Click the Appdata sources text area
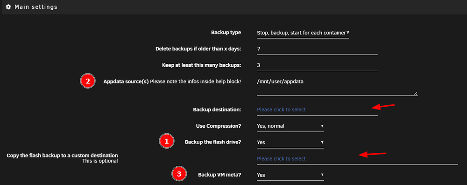 point(337,86)
